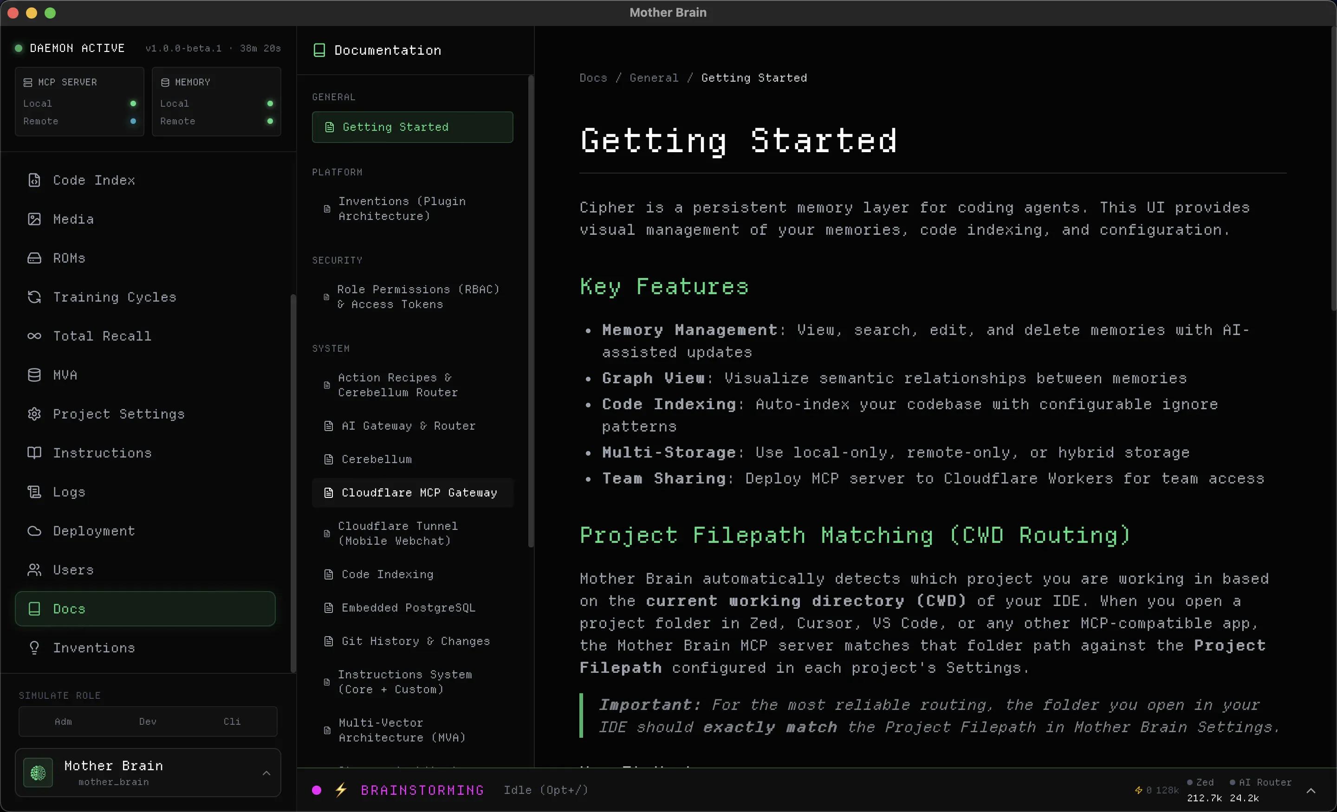The width and height of the screenshot is (1337, 812).
Task: Click the documentation list scrollbar
Action: tap(531, 312)
